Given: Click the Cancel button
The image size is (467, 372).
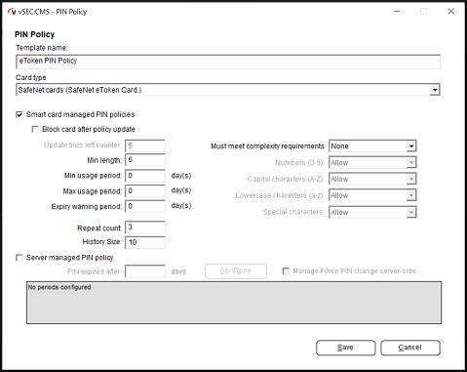Looking at the screenshot, I should [410, 348].
